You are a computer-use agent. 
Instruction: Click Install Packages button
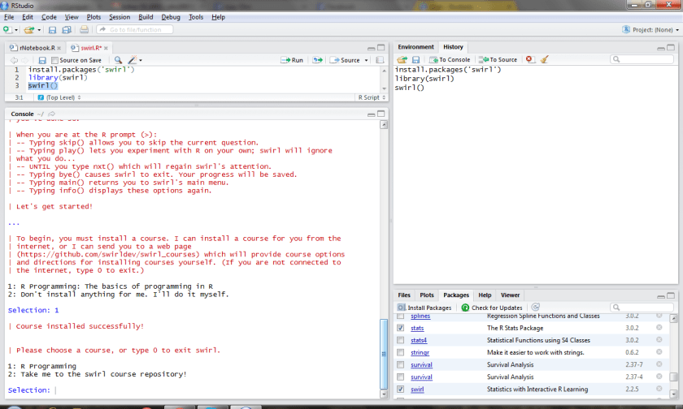(424, 308)
